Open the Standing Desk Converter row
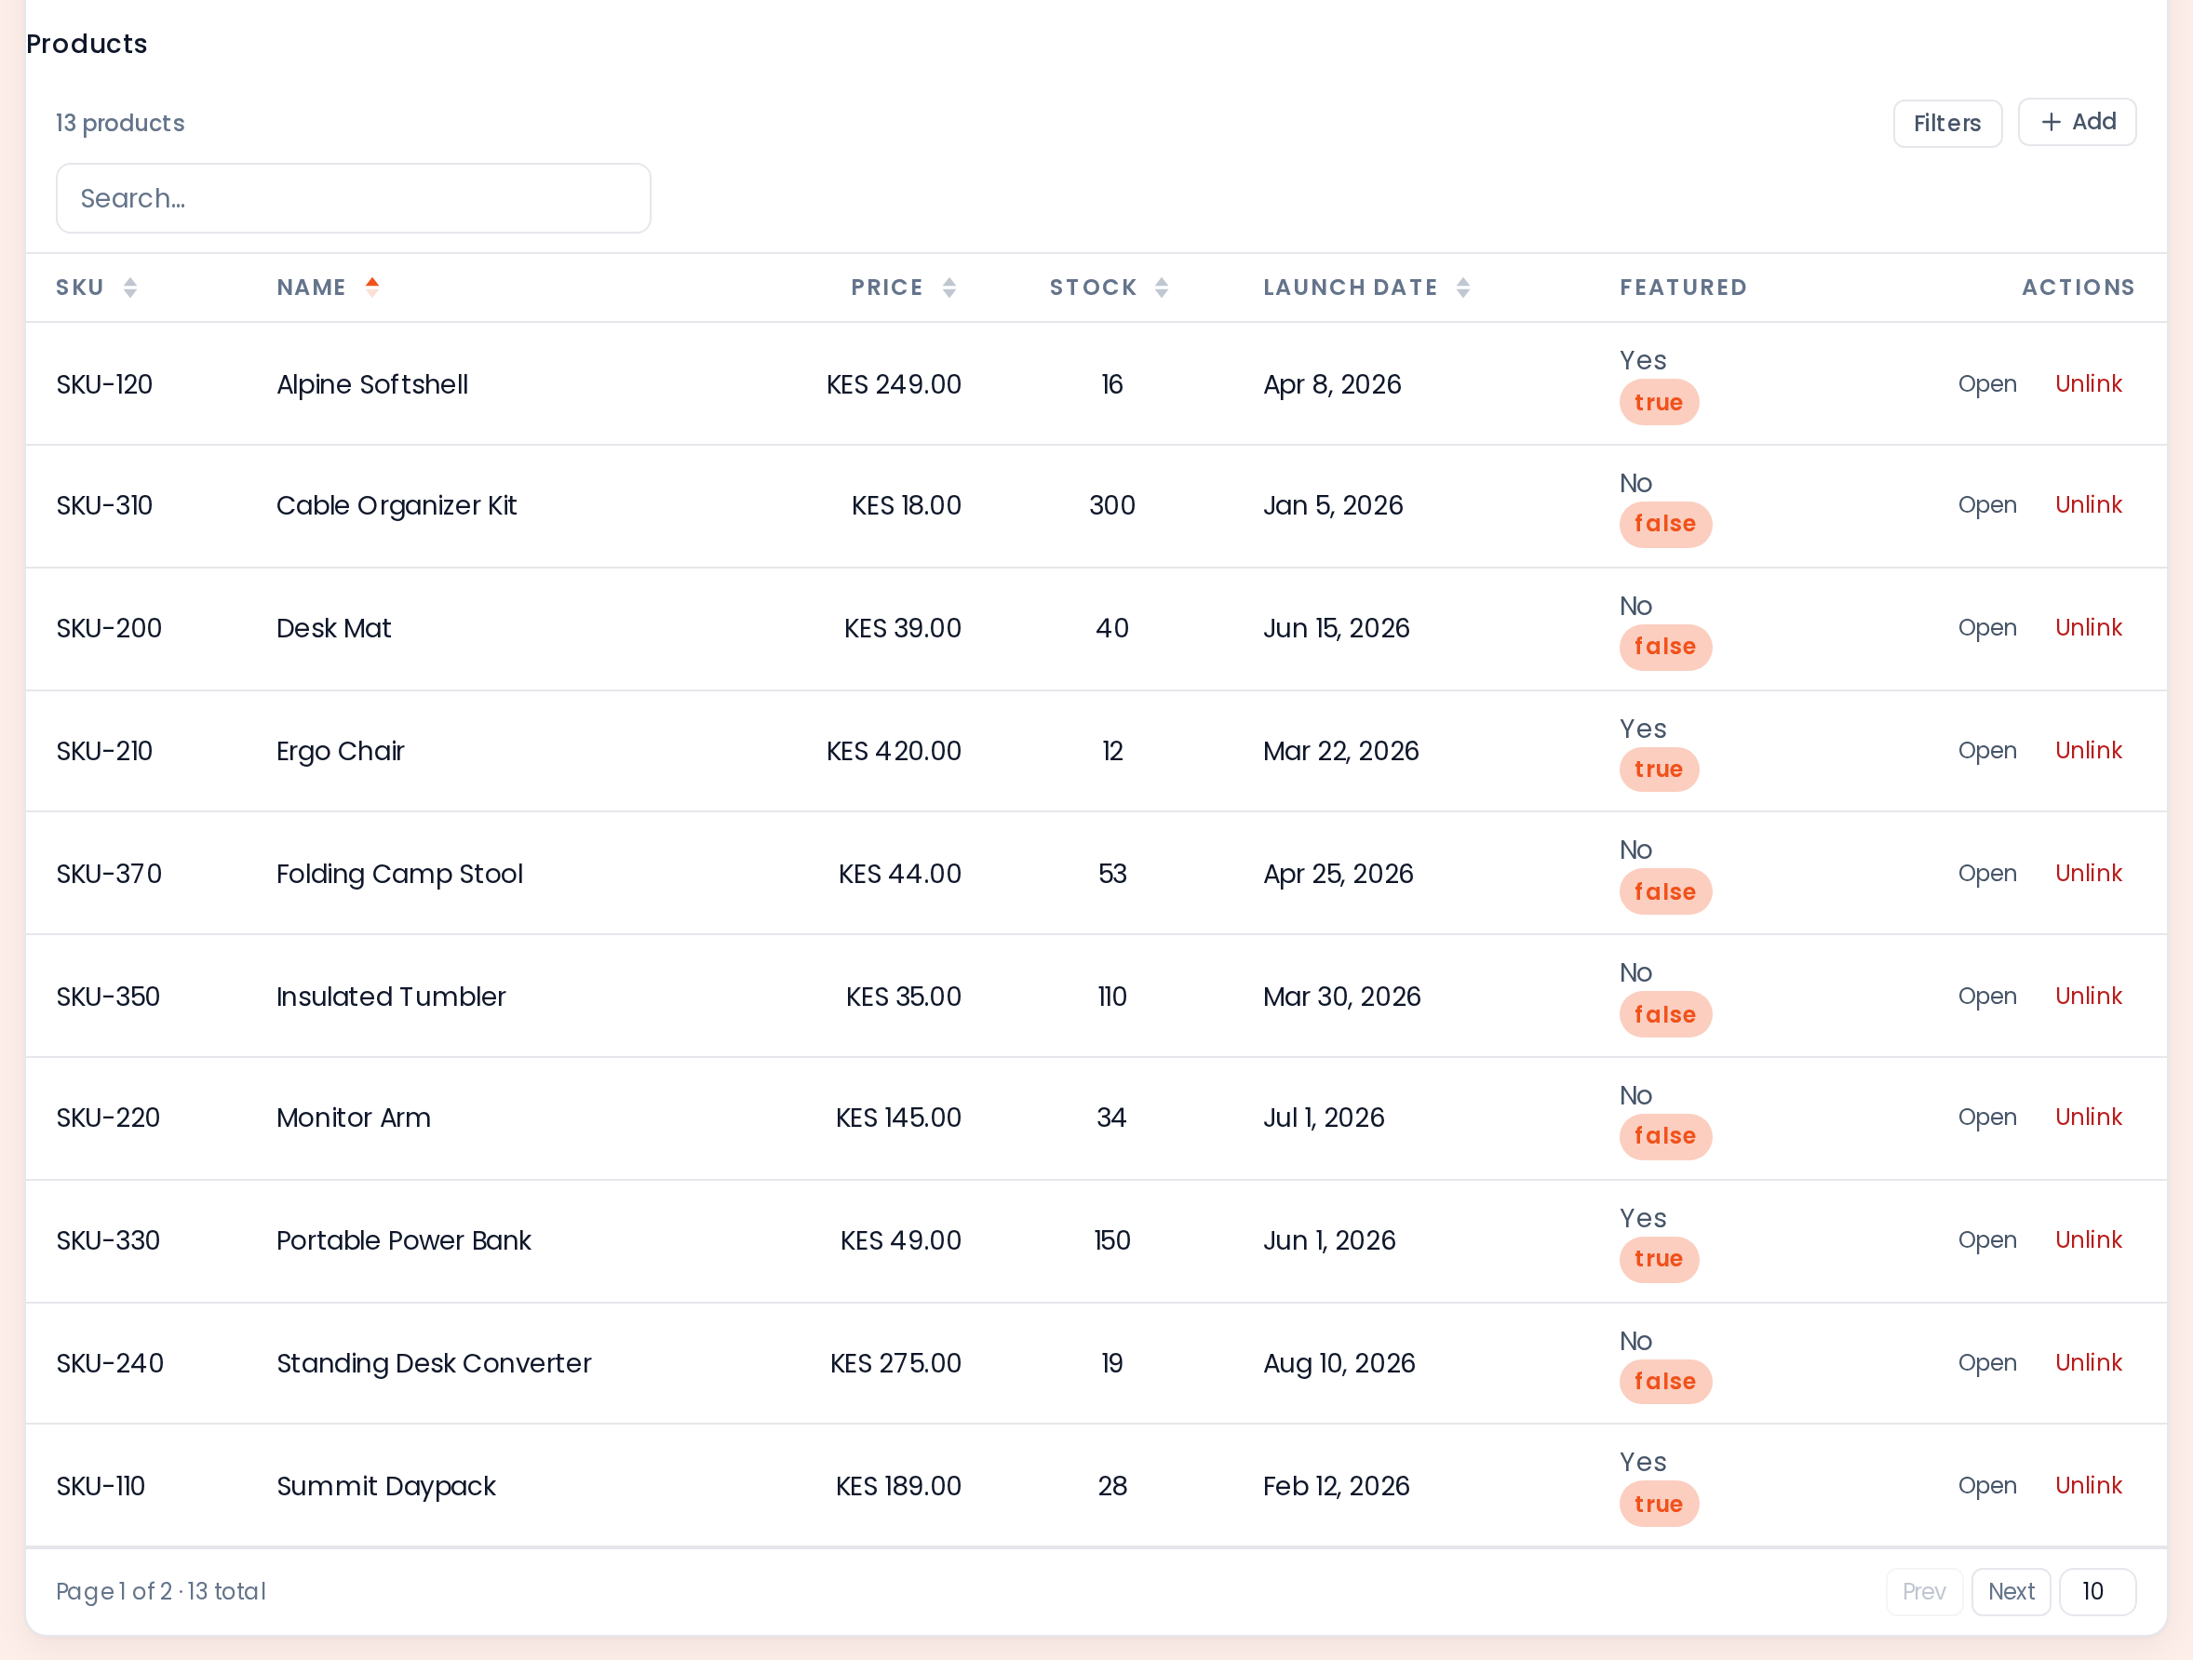The height and width of the screenshot is (1660, 2193). pos(1986,1362)
